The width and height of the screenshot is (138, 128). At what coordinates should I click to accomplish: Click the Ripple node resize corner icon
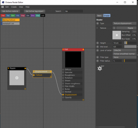click(x=25, y=89)
